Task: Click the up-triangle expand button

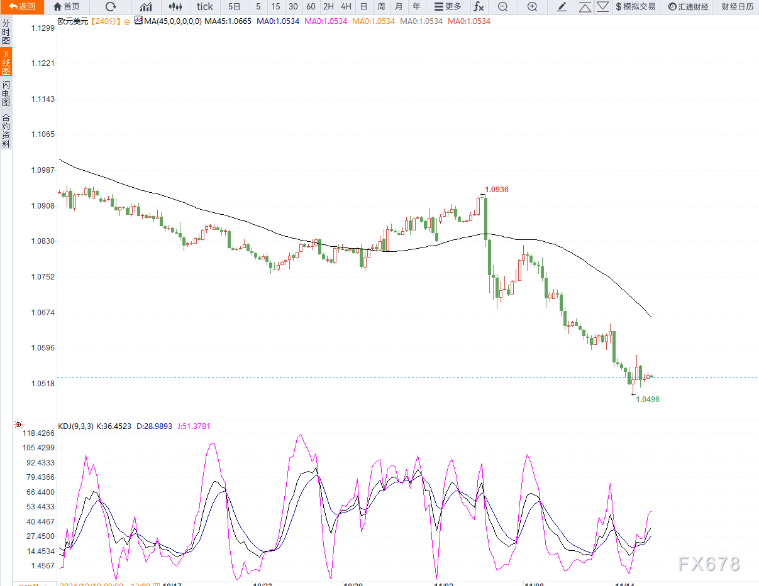Action: (x=585, y=7)
